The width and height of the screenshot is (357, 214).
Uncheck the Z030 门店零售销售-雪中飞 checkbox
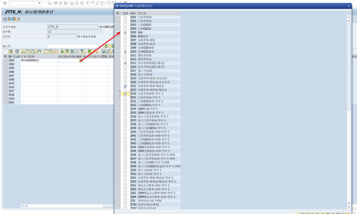125,94
